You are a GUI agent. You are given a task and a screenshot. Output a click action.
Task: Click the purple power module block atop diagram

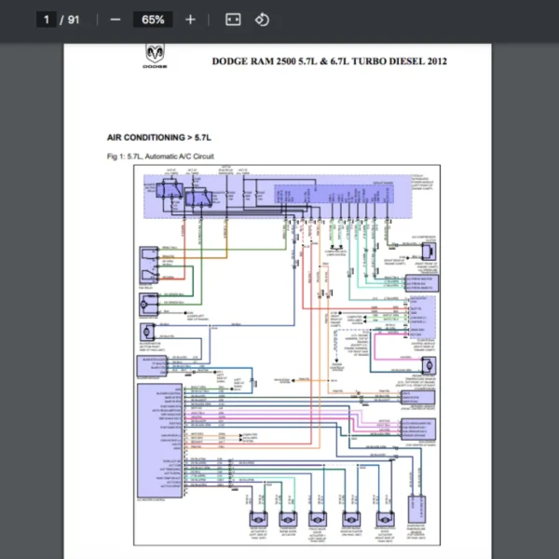pyautogui.click(x=279, y=196)
